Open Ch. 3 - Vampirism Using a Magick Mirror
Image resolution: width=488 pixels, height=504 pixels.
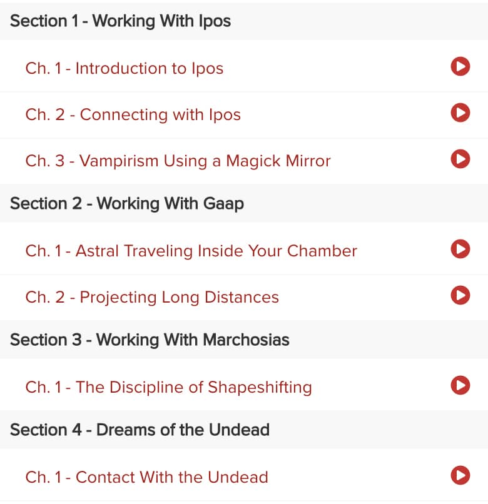(178, 161)
